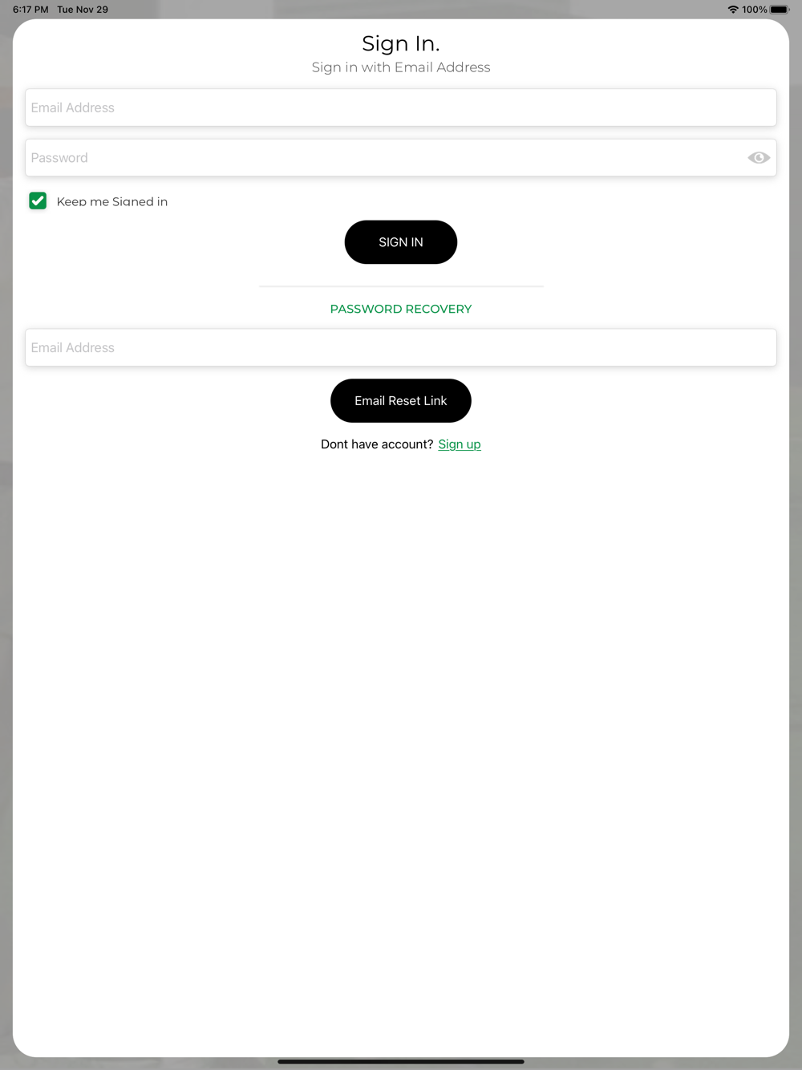This screenshot has width=802, height=1070.
Task: Tap the Tue Nov 29 date display
Action: [x=83, y=10]
